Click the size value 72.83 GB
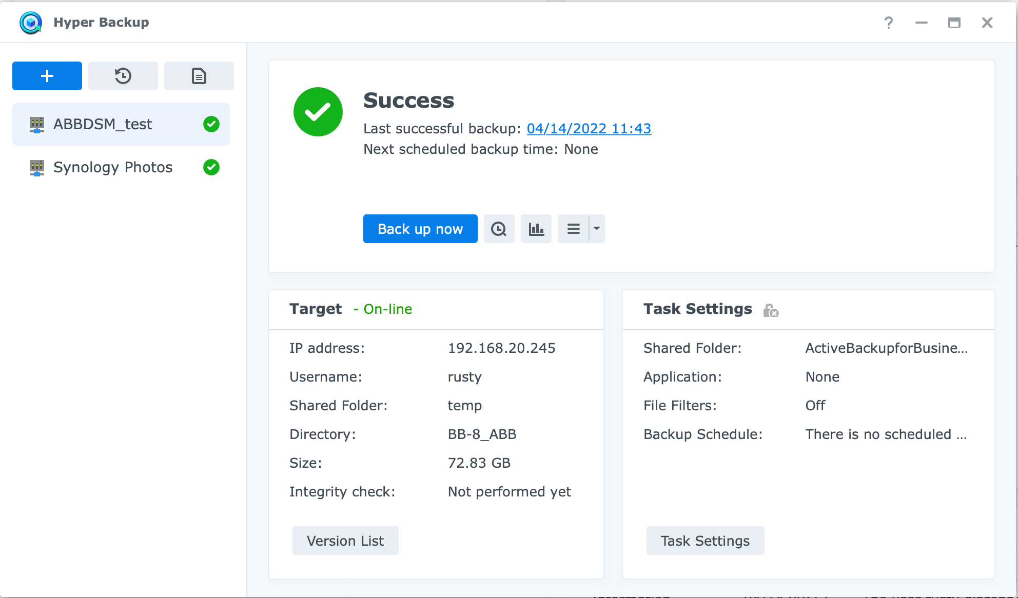 click(479, 463)
